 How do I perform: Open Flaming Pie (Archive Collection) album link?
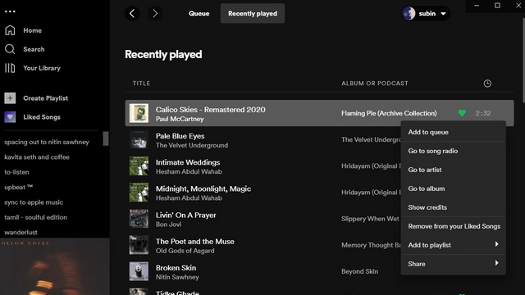(x=389, y=113)
